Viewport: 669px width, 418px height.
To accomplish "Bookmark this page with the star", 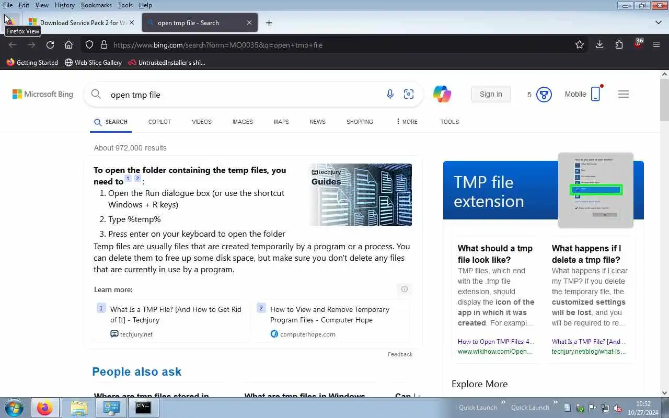I will point(580,45).
